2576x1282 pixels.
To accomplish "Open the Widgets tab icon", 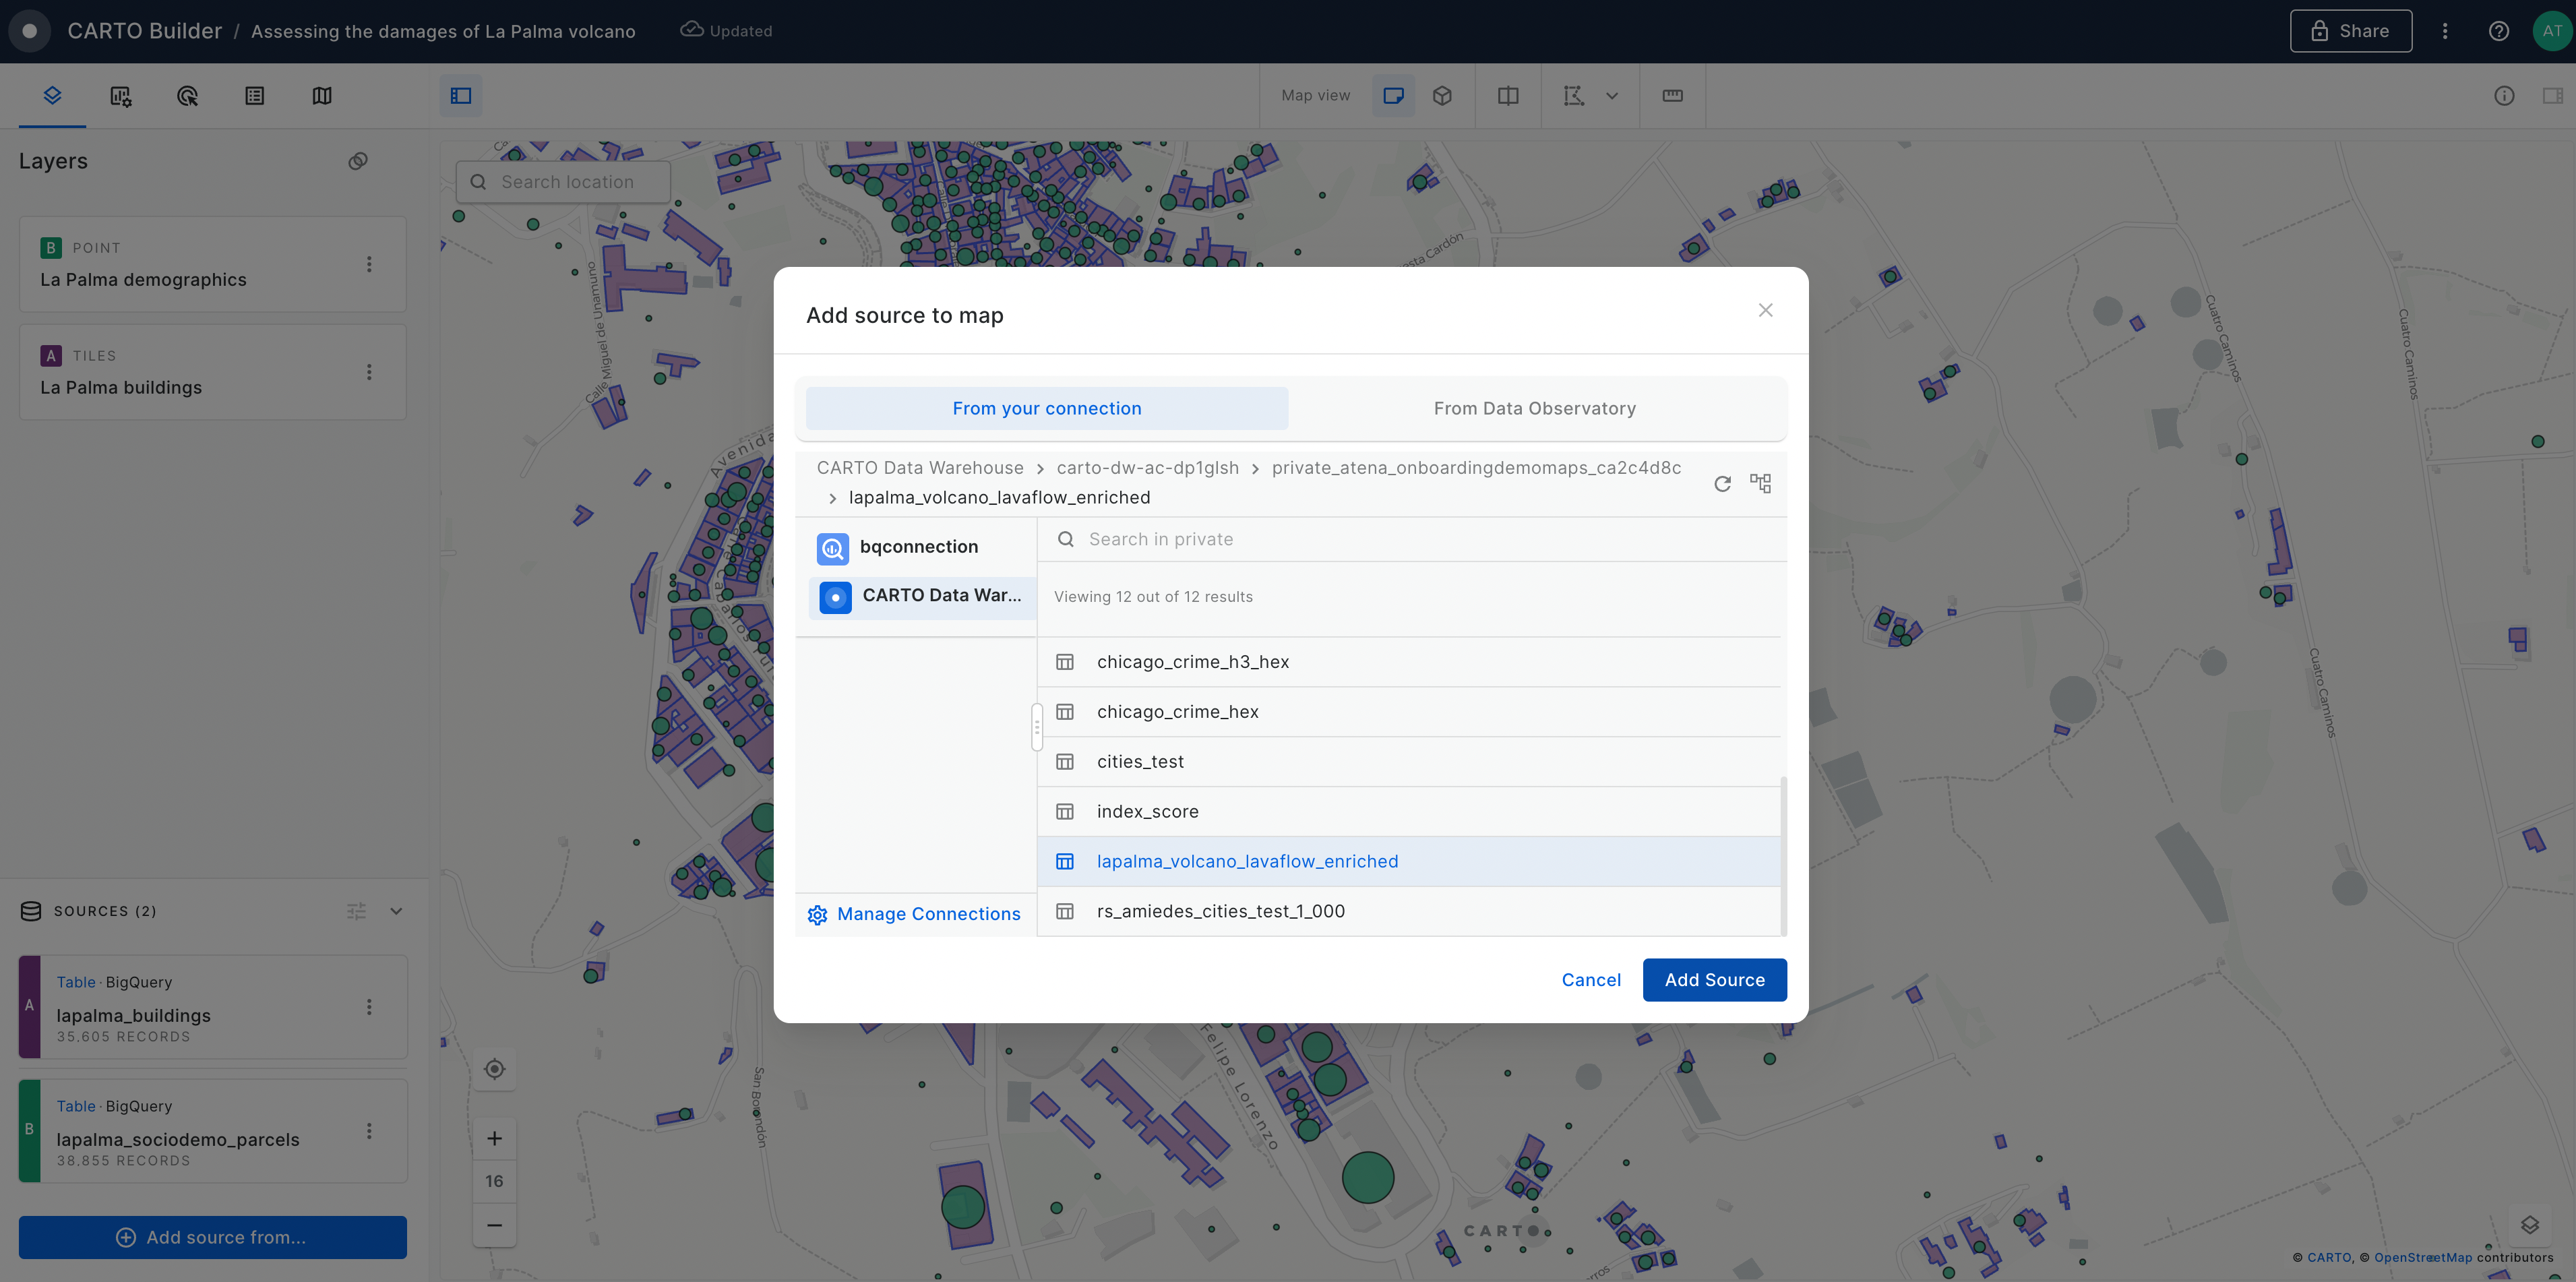I will tap(120, 96).
